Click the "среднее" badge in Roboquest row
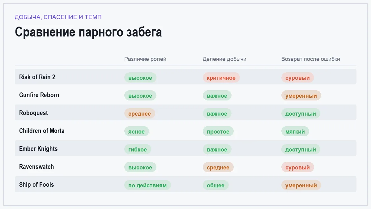 click(x=140, y=113)
